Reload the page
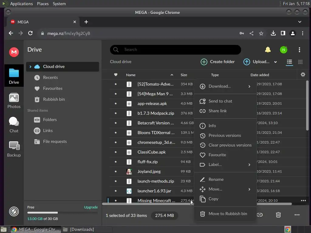Viewport: 311px width, 233px height. pyautogui.click(x=30, y=33)
